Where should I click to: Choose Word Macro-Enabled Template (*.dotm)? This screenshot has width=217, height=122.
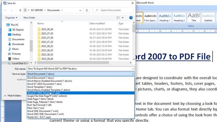tap(81, 90)
